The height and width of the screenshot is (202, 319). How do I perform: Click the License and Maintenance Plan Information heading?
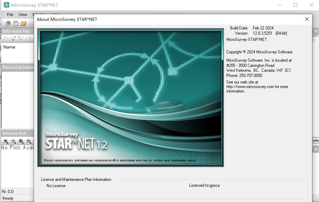coord(76,179)
